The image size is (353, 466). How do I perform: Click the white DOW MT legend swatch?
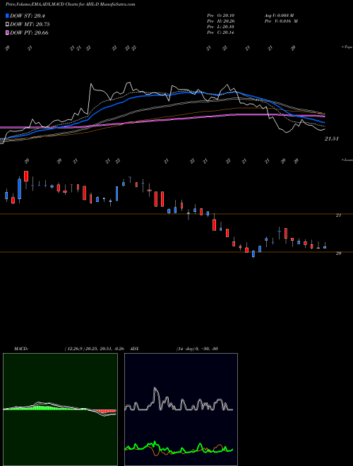pos(8,25)
